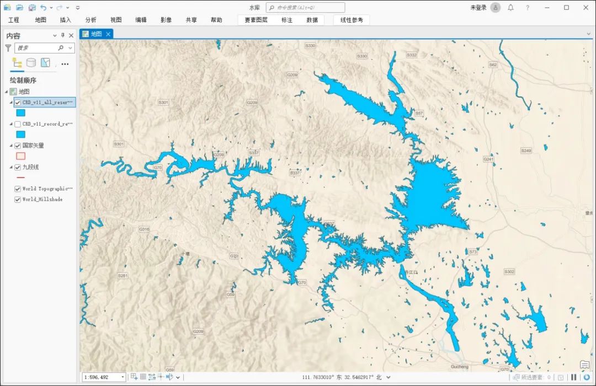Toggle snapping in map status bar
The width and height of the screenshot is (596, 386).
134,377
